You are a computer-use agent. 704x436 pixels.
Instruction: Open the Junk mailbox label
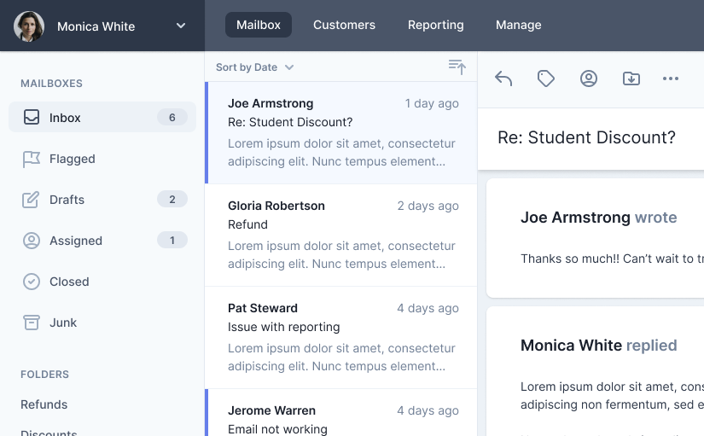(x=63, y=323)
